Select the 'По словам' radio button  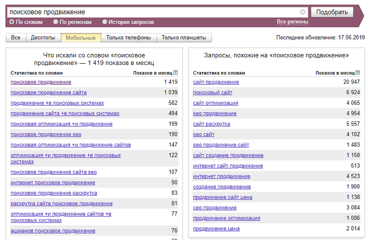pos(12,22)
